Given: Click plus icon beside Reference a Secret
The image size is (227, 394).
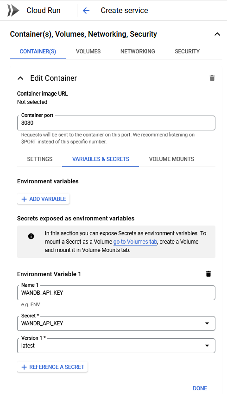Looking at the screenshot, I should click(x=24, y=367).
